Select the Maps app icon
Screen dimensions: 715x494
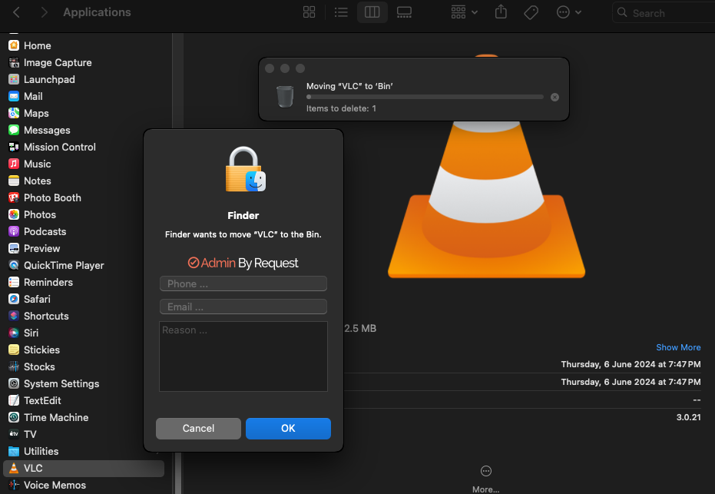point(14,113)
